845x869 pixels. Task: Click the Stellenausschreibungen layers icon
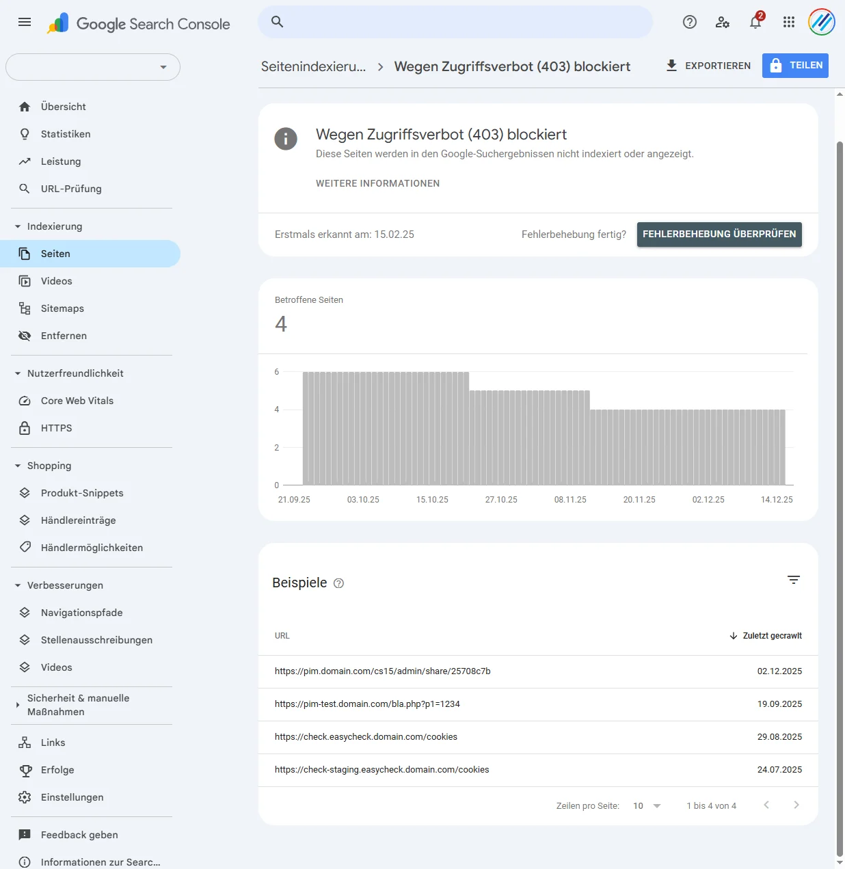25,640
